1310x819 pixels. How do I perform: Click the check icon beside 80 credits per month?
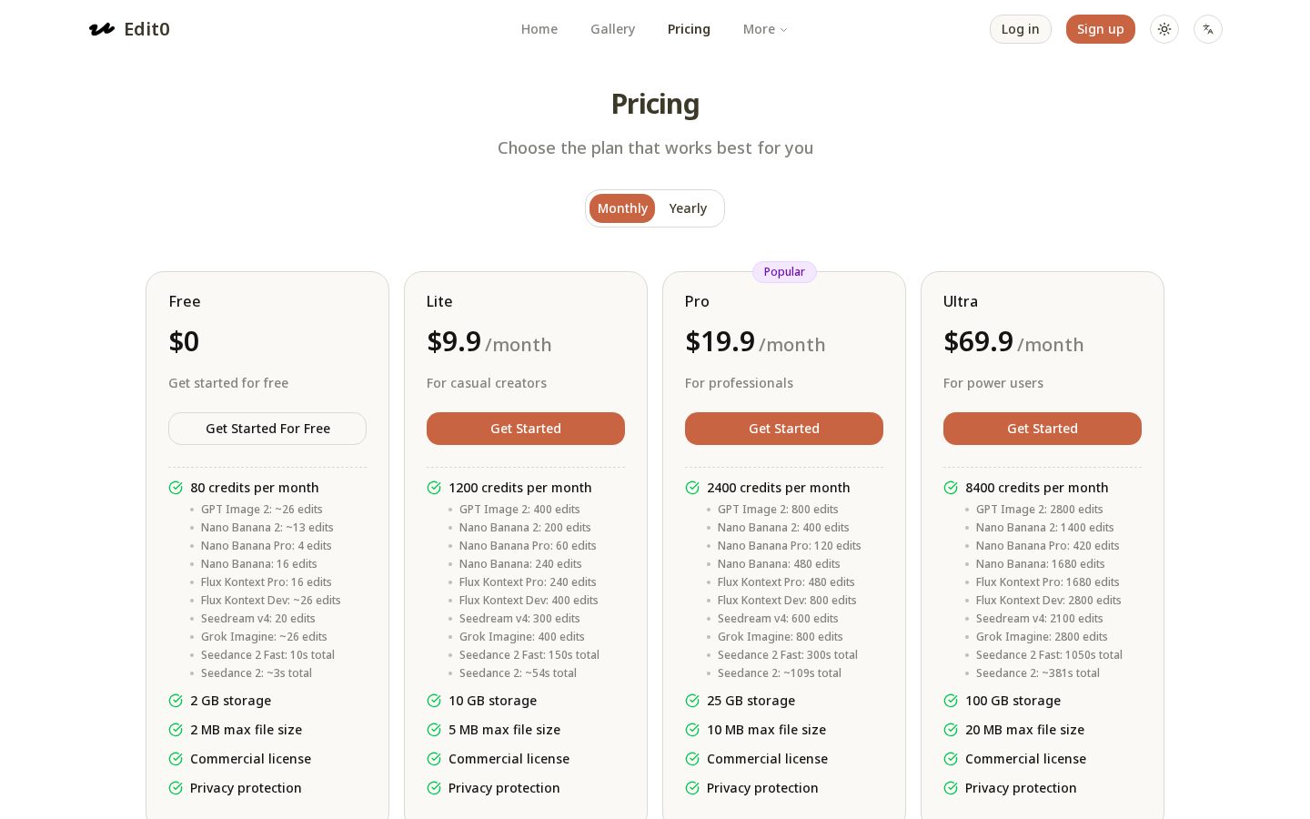[176, 488]
